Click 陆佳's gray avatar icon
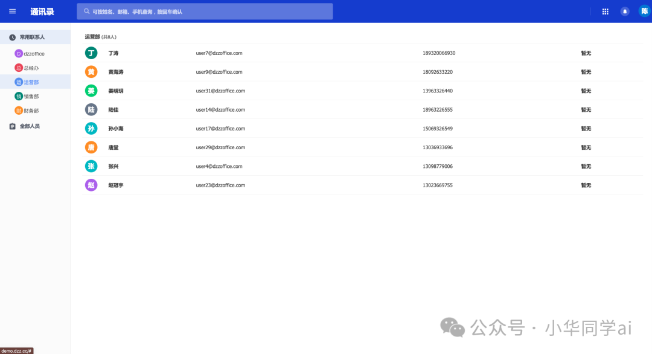 91,109
